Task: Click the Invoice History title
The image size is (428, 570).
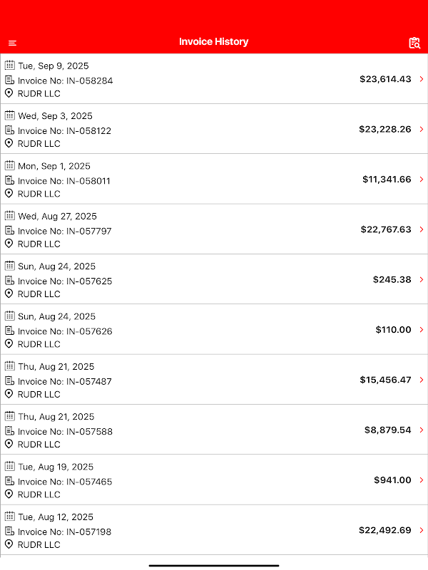Action: pyautogui.click(x=213, y=42)
